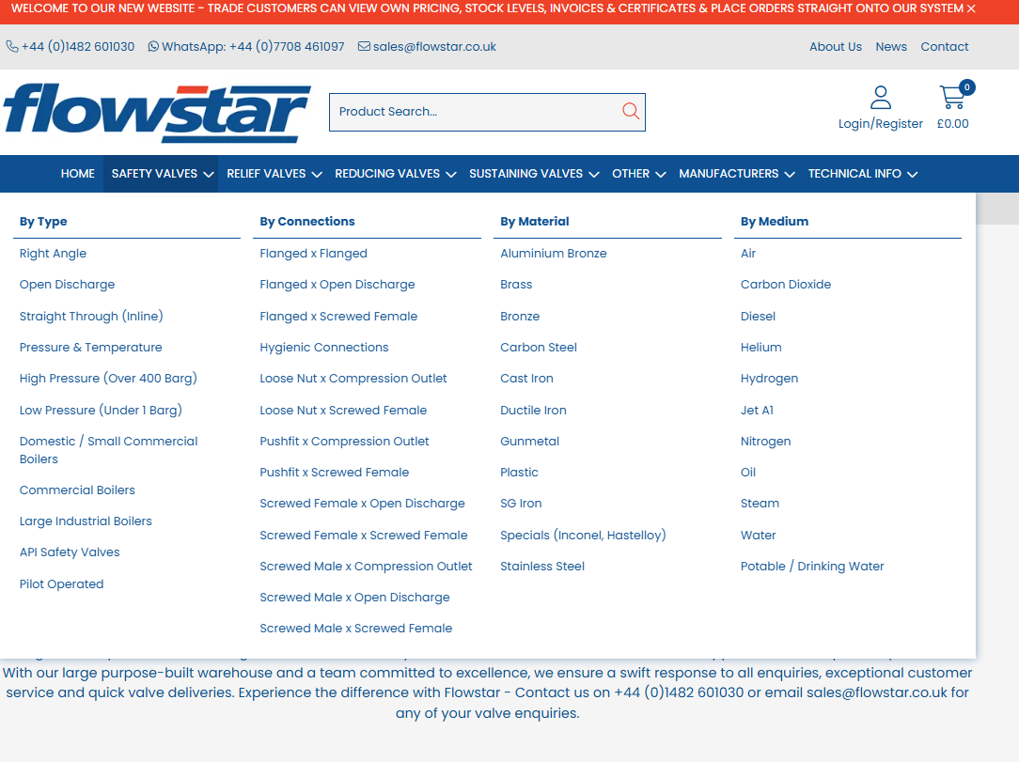Open the Contact link
This screenshot has width=1019, height=762.
coord(944,47)
